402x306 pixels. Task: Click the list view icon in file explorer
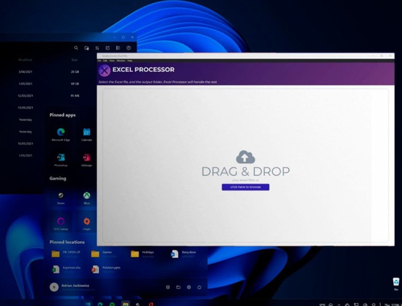pos(118,48)
